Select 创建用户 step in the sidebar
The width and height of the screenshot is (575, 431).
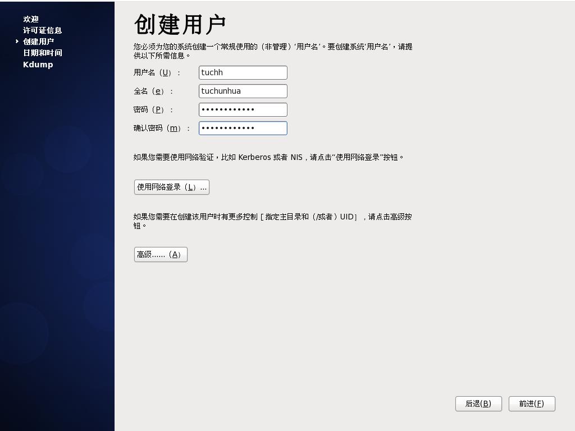point(38,42)
